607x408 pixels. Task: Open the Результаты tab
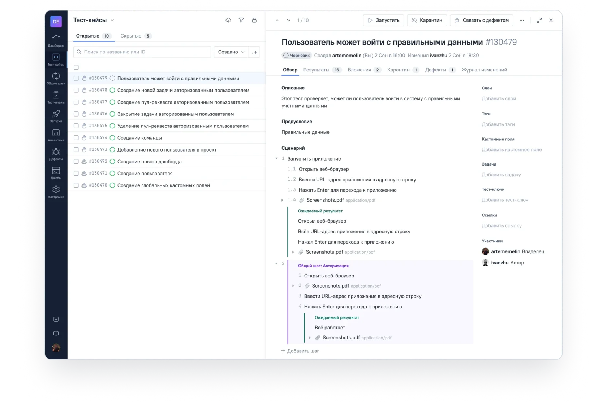click(322, 70)
